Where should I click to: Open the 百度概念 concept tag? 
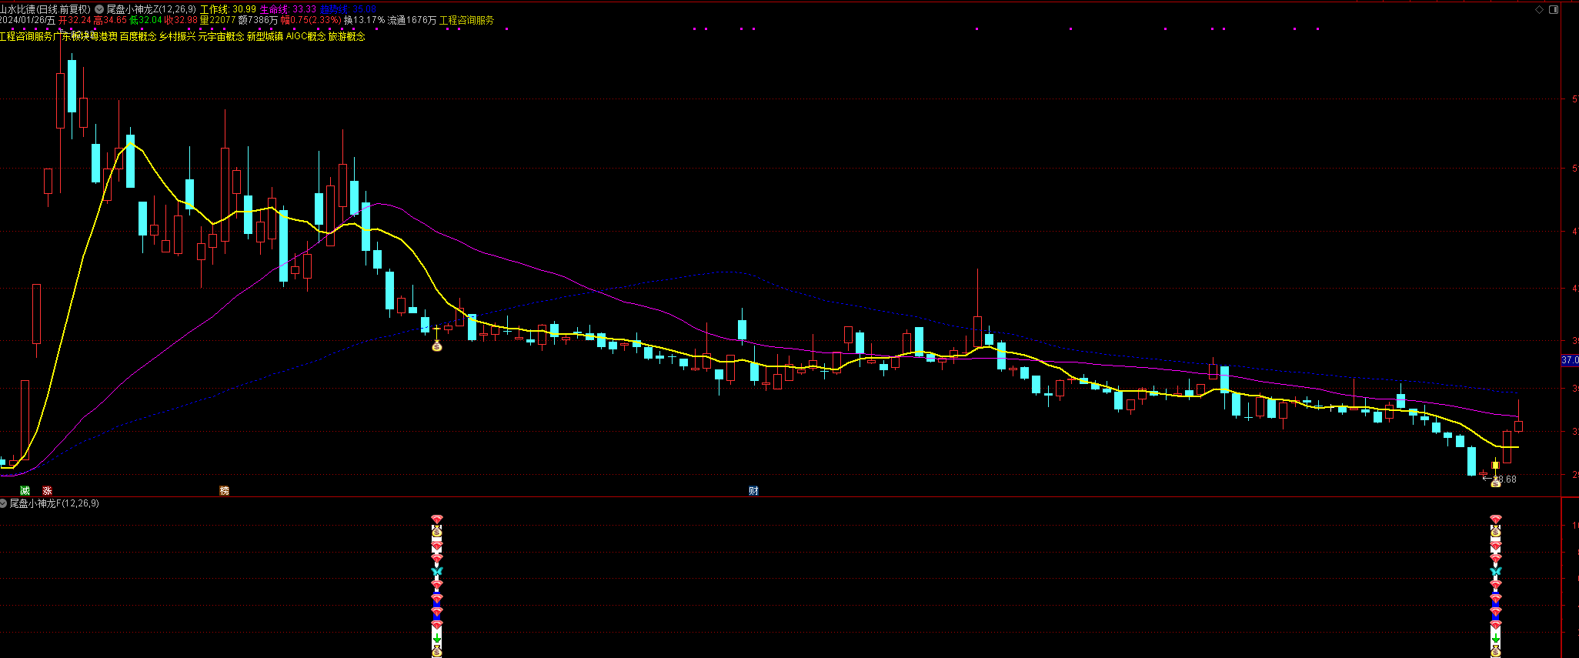(x=138, y=36)
